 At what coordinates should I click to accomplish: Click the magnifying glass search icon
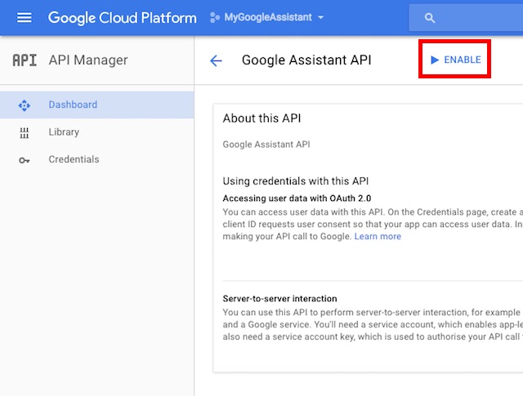(430, 18)
